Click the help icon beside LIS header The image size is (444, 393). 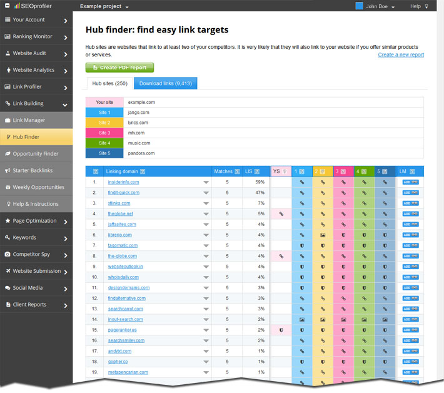point(257,171)
